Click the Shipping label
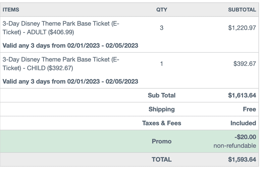The image size is (265, 170). point(161,109)
